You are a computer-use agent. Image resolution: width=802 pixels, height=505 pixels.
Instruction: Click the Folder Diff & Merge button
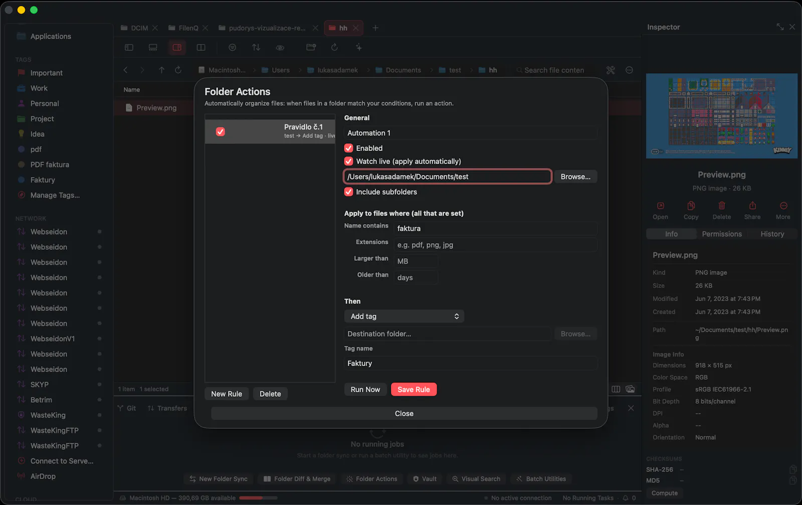[297, 479]
